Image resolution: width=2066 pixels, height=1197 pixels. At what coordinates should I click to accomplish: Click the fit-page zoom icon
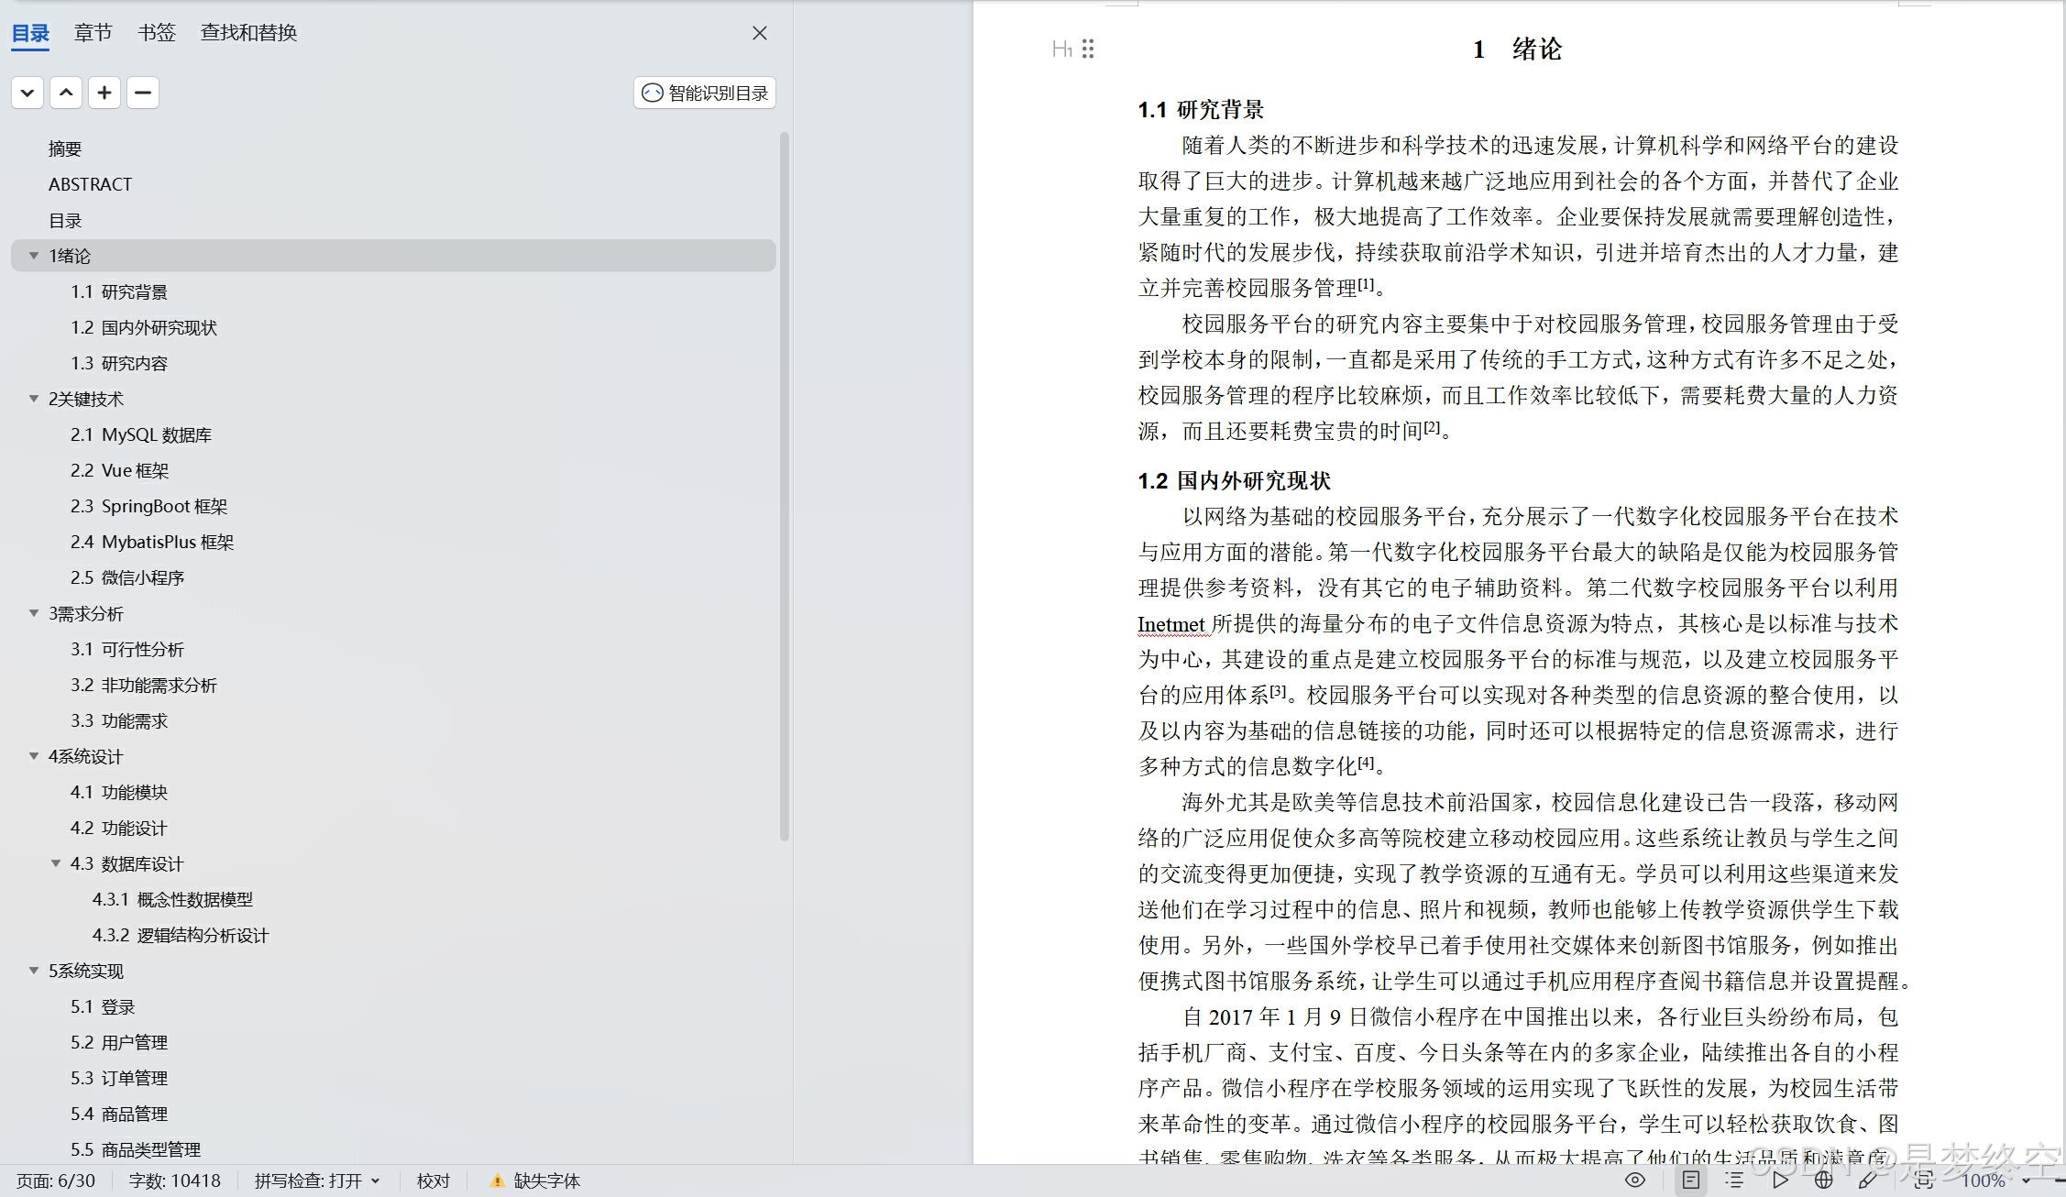1923,1181
